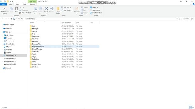Open Properties from the ribbon
This screenshot has width=195, height=109.
click(x=77, y=10)
